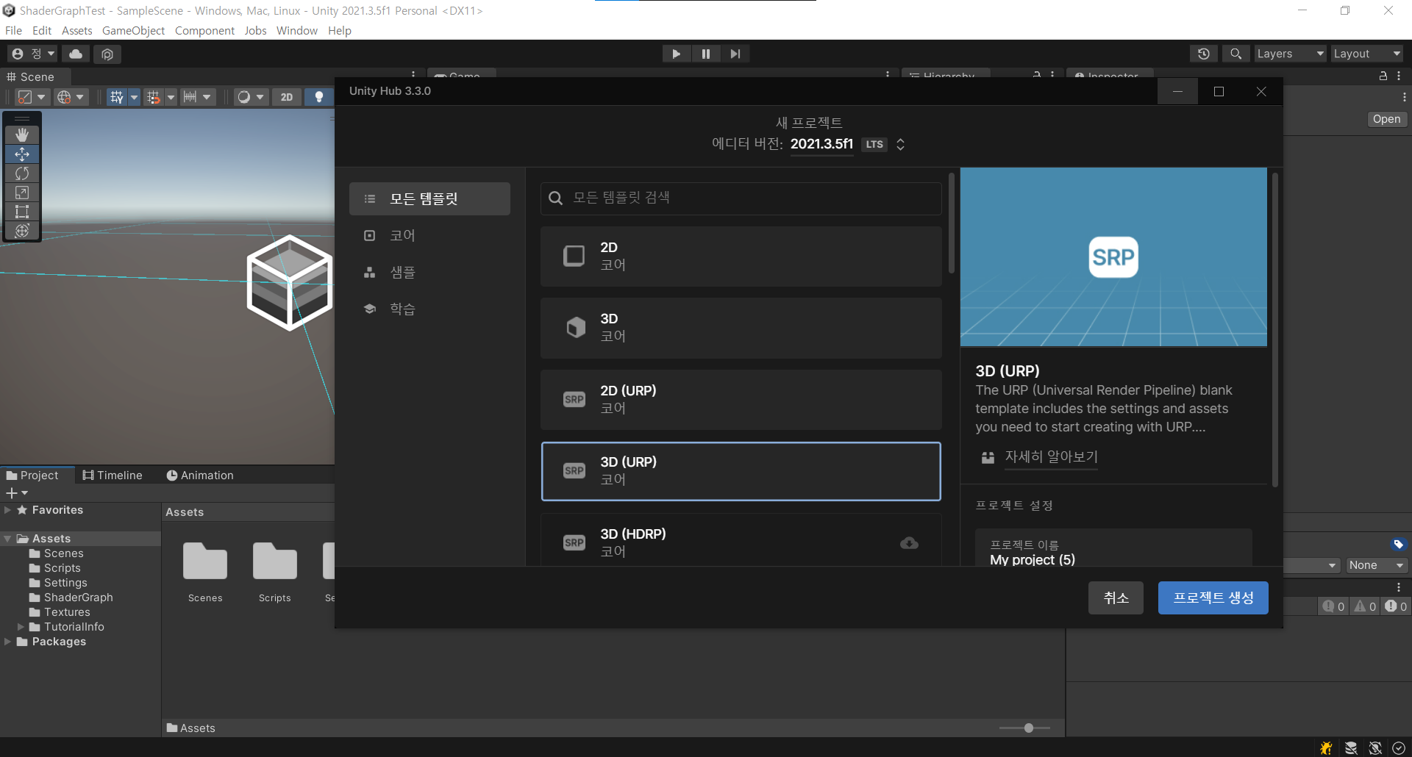Screen dimensions: 1412x757
Task: Collapse the Assets tree node
Action: tap(7, 539)
